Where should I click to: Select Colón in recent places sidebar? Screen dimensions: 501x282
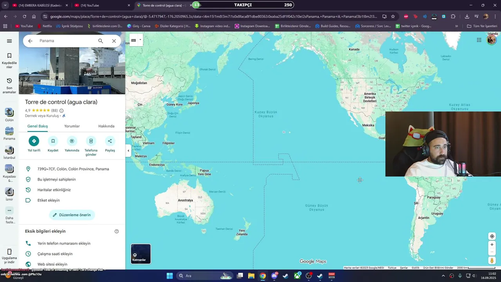click(9, 115)
